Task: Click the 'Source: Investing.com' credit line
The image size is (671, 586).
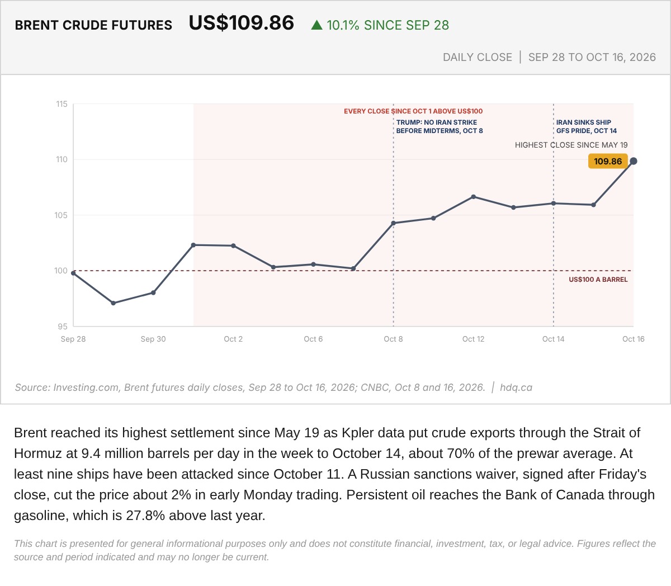Action: pos(250,387)
